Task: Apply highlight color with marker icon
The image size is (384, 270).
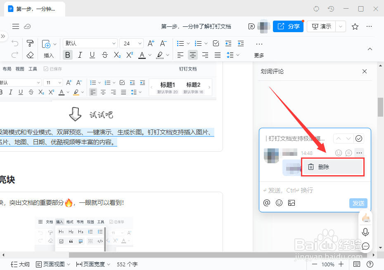Action: click(x=160, y=55)
